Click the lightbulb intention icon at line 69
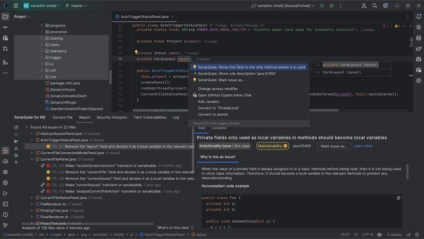 click(136, 52)
